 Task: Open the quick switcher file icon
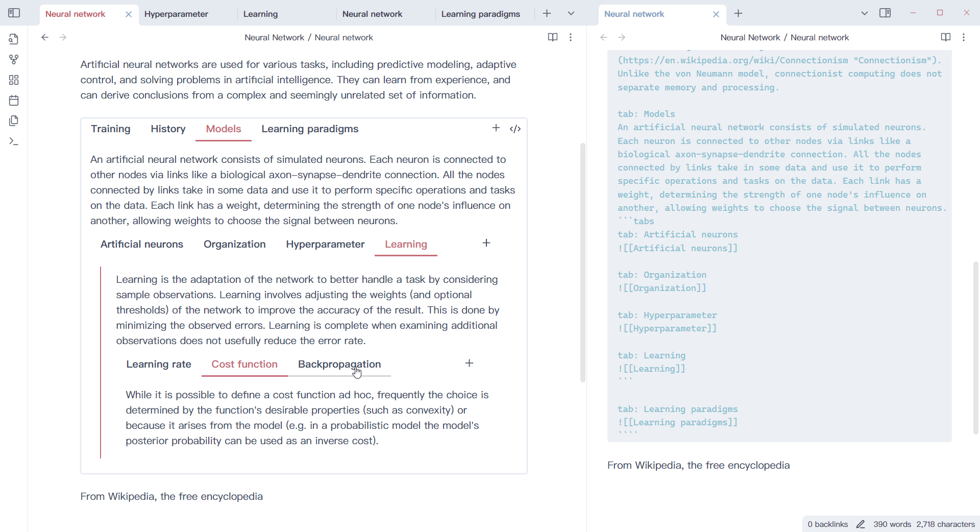coord(14,39)
